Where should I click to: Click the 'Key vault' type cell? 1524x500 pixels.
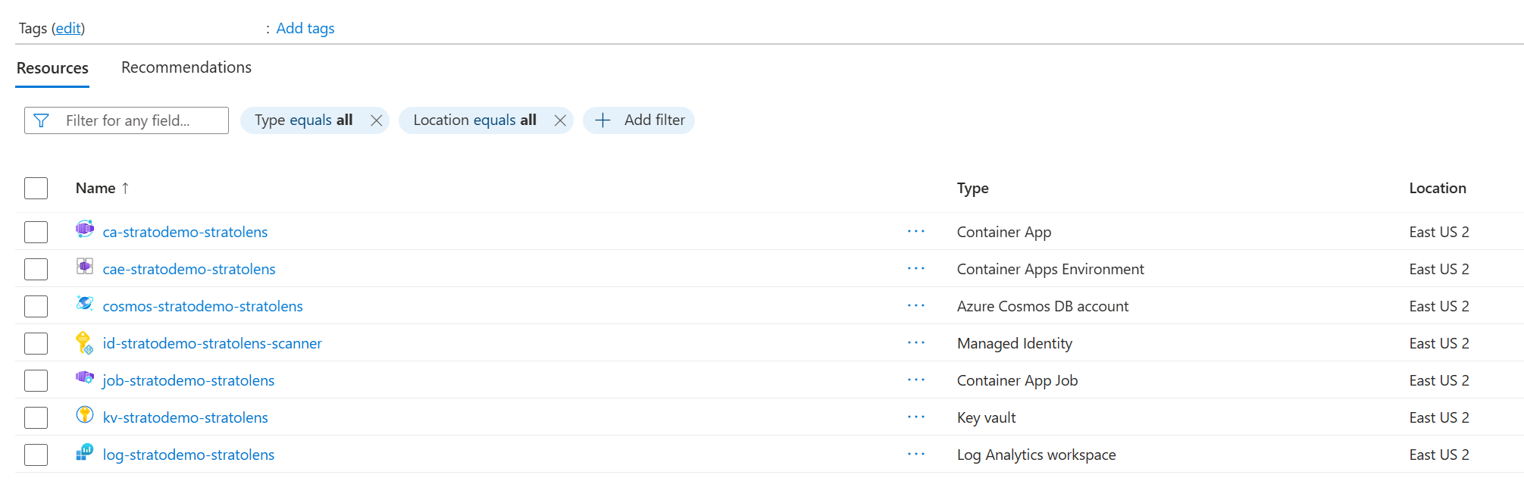pyautogui.click(x=986, y=417)
